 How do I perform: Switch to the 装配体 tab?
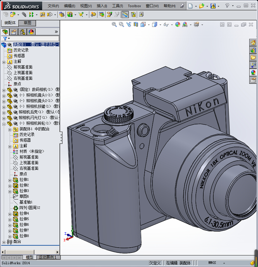point(10,23)
